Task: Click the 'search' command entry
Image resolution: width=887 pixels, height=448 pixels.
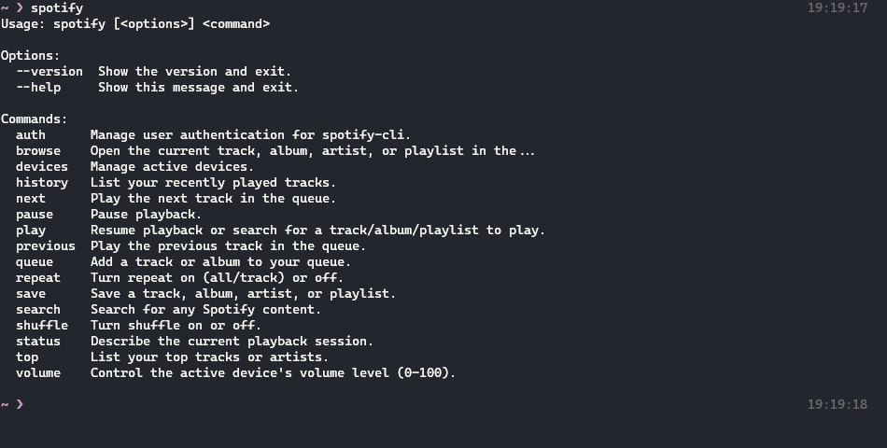Action: click(38, 310)
